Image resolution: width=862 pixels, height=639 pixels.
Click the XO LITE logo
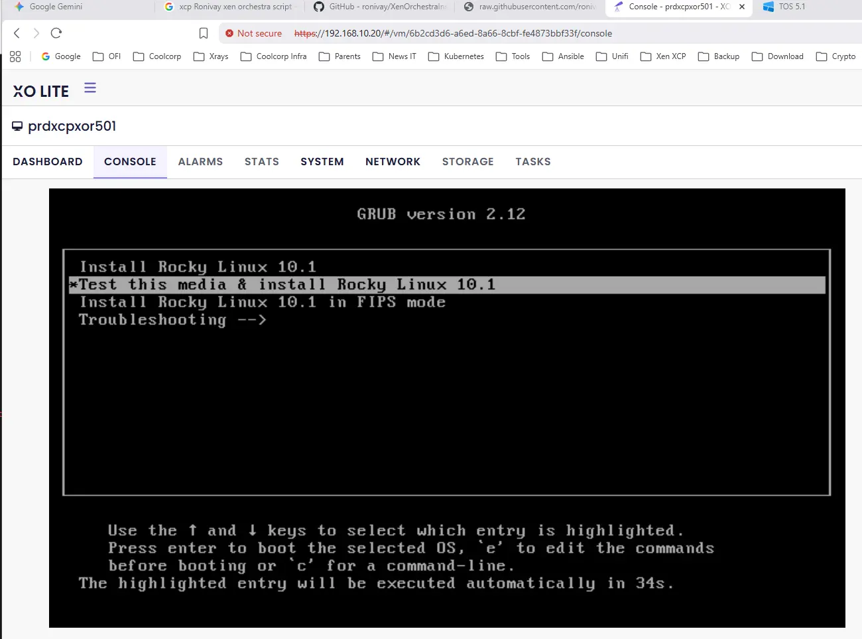click(x=40, y=91)
